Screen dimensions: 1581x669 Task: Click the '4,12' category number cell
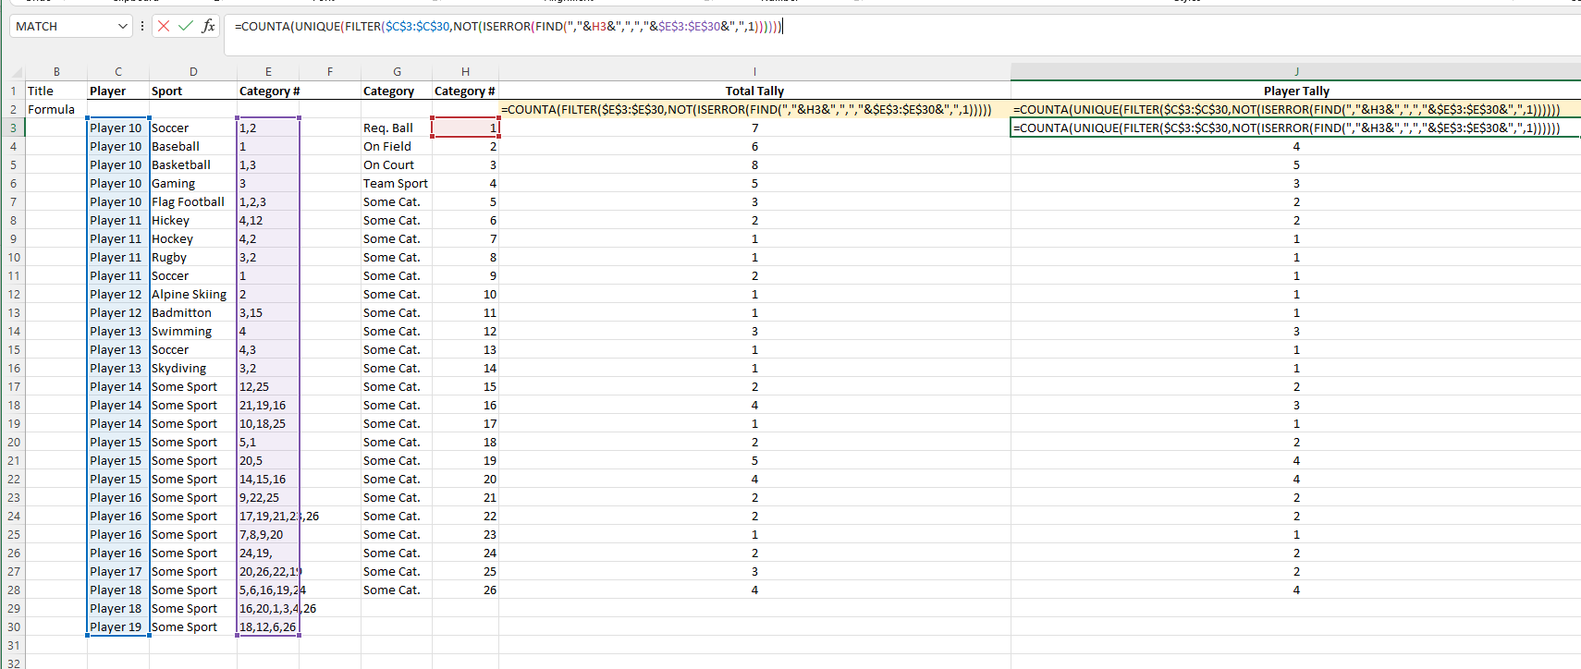268,220
